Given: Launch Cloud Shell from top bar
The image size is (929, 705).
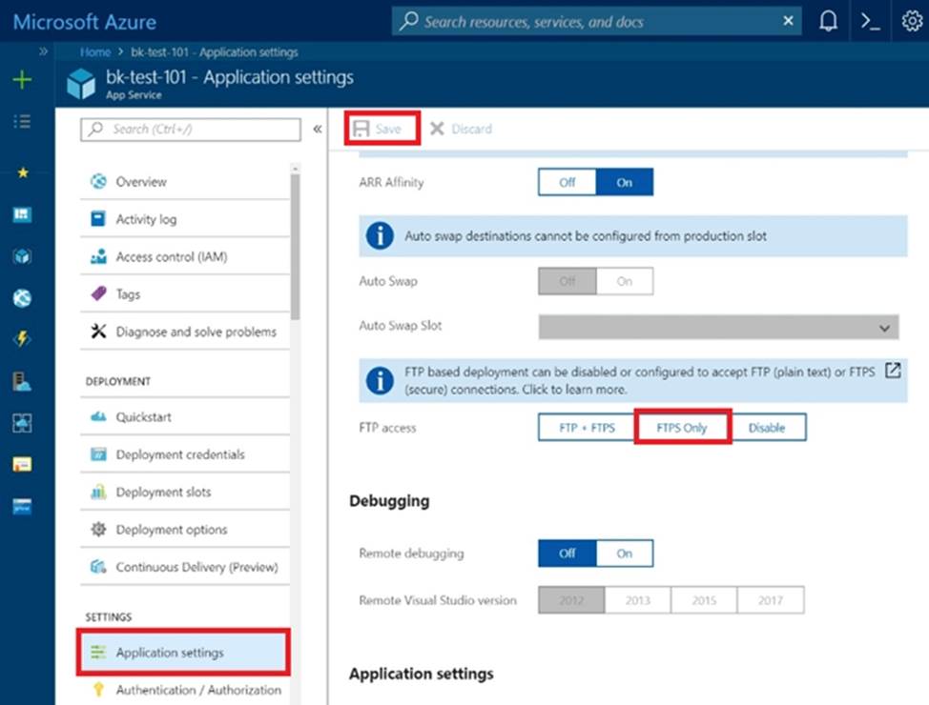Looking at the screenshot, I should (870, 21).
